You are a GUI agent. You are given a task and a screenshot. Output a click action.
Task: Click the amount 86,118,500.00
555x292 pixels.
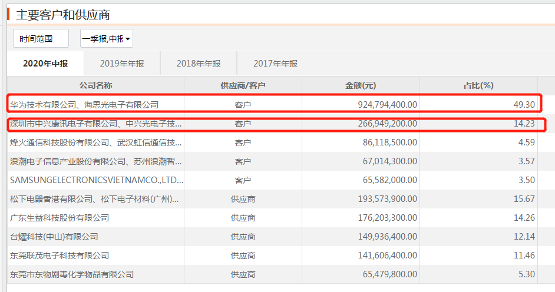click(389, 142)
